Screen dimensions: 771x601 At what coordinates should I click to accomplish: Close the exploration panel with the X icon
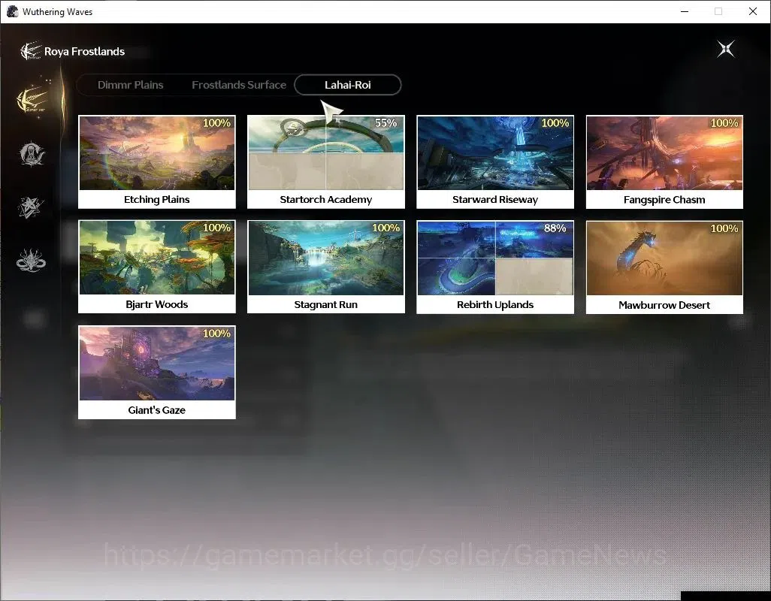[x=726, y=49]
